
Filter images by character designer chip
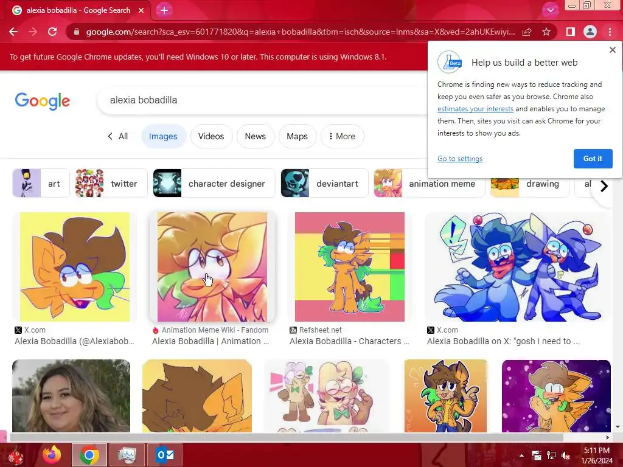point(214,183)
